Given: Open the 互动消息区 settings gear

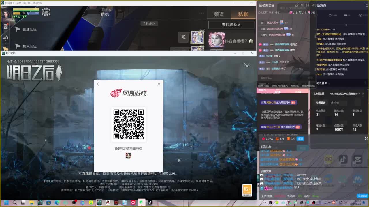Looking at the screenshot, I should tap(302, 5).
